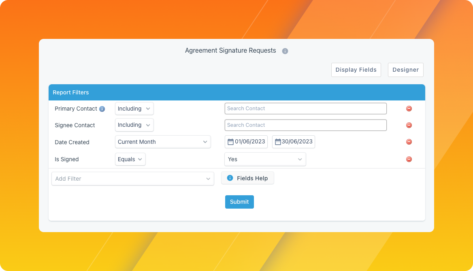
Task: Submit the report filters
Action: 239,202
